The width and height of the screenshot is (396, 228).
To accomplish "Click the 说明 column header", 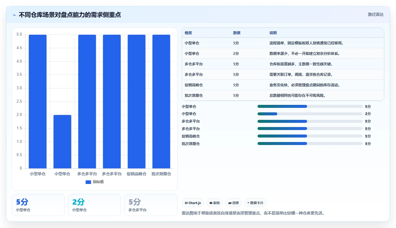I will (x=273, y=33).
